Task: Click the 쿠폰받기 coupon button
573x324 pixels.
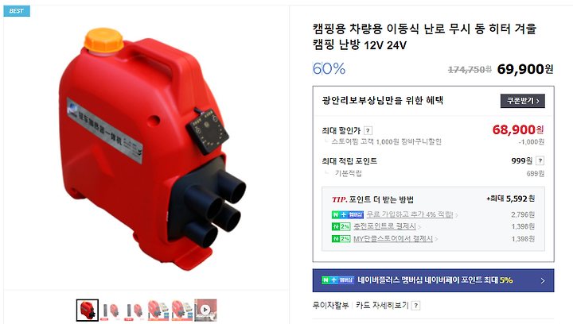Action: (x=523, y=101)
